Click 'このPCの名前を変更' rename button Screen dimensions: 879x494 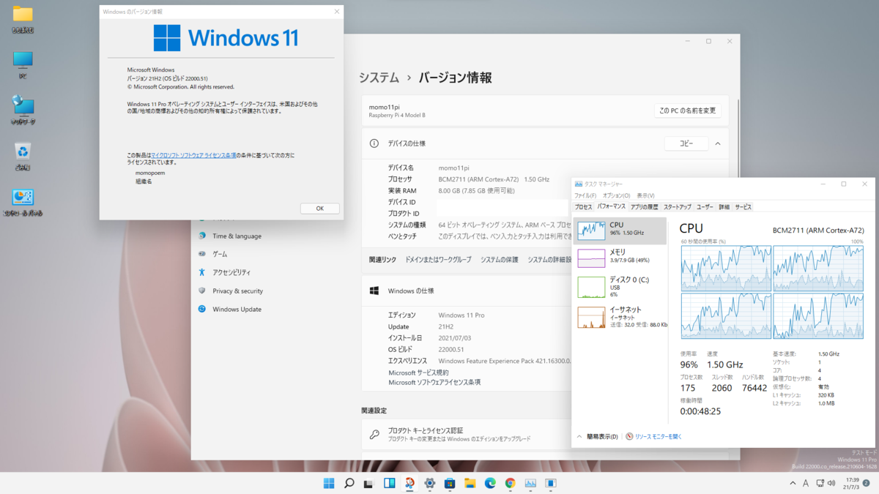point(688,111)
